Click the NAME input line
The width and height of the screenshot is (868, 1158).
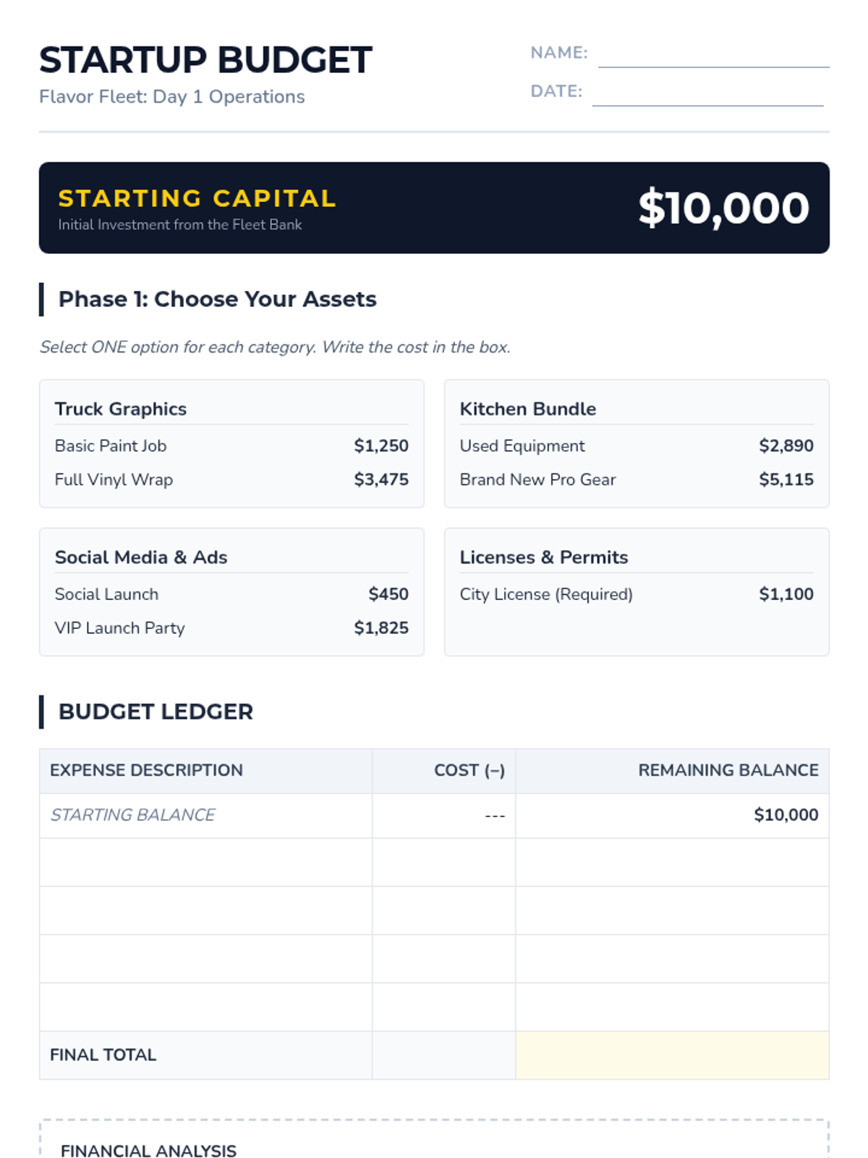click(x=713, y=56)
